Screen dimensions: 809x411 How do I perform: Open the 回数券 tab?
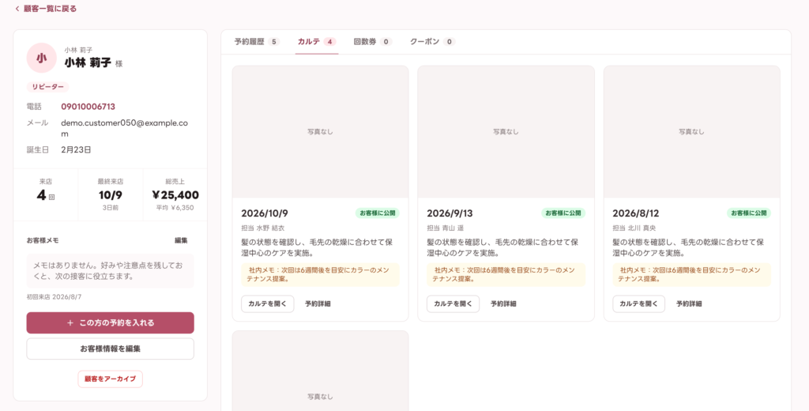(373, 42)
